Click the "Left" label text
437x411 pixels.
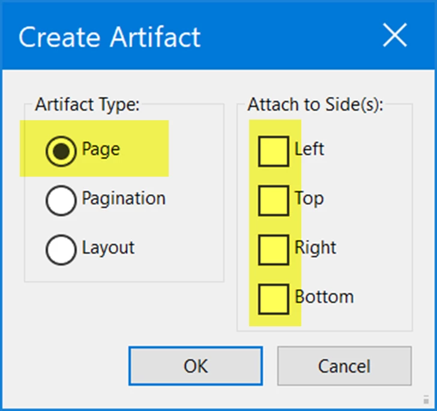[x=309, y=149]
